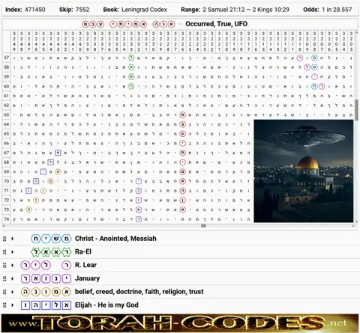Click the orange circled letters for belief

tap(46, 292)
